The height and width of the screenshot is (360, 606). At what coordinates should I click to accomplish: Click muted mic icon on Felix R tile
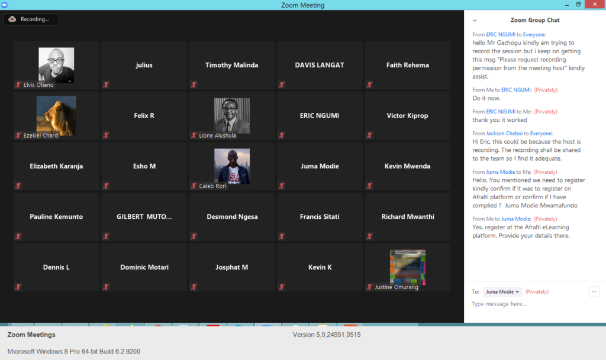point(106,135)
